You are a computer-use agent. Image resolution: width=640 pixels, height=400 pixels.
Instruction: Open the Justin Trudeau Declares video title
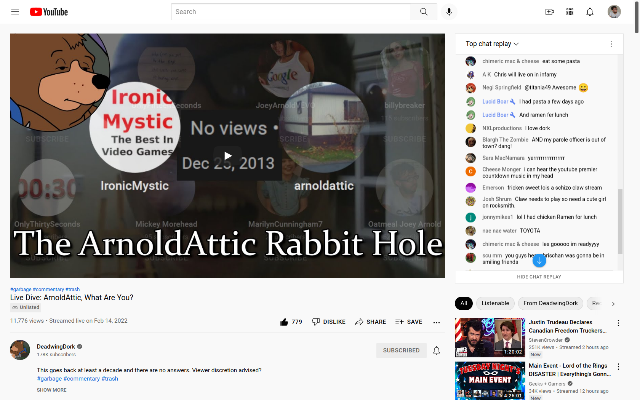[568, 326]
